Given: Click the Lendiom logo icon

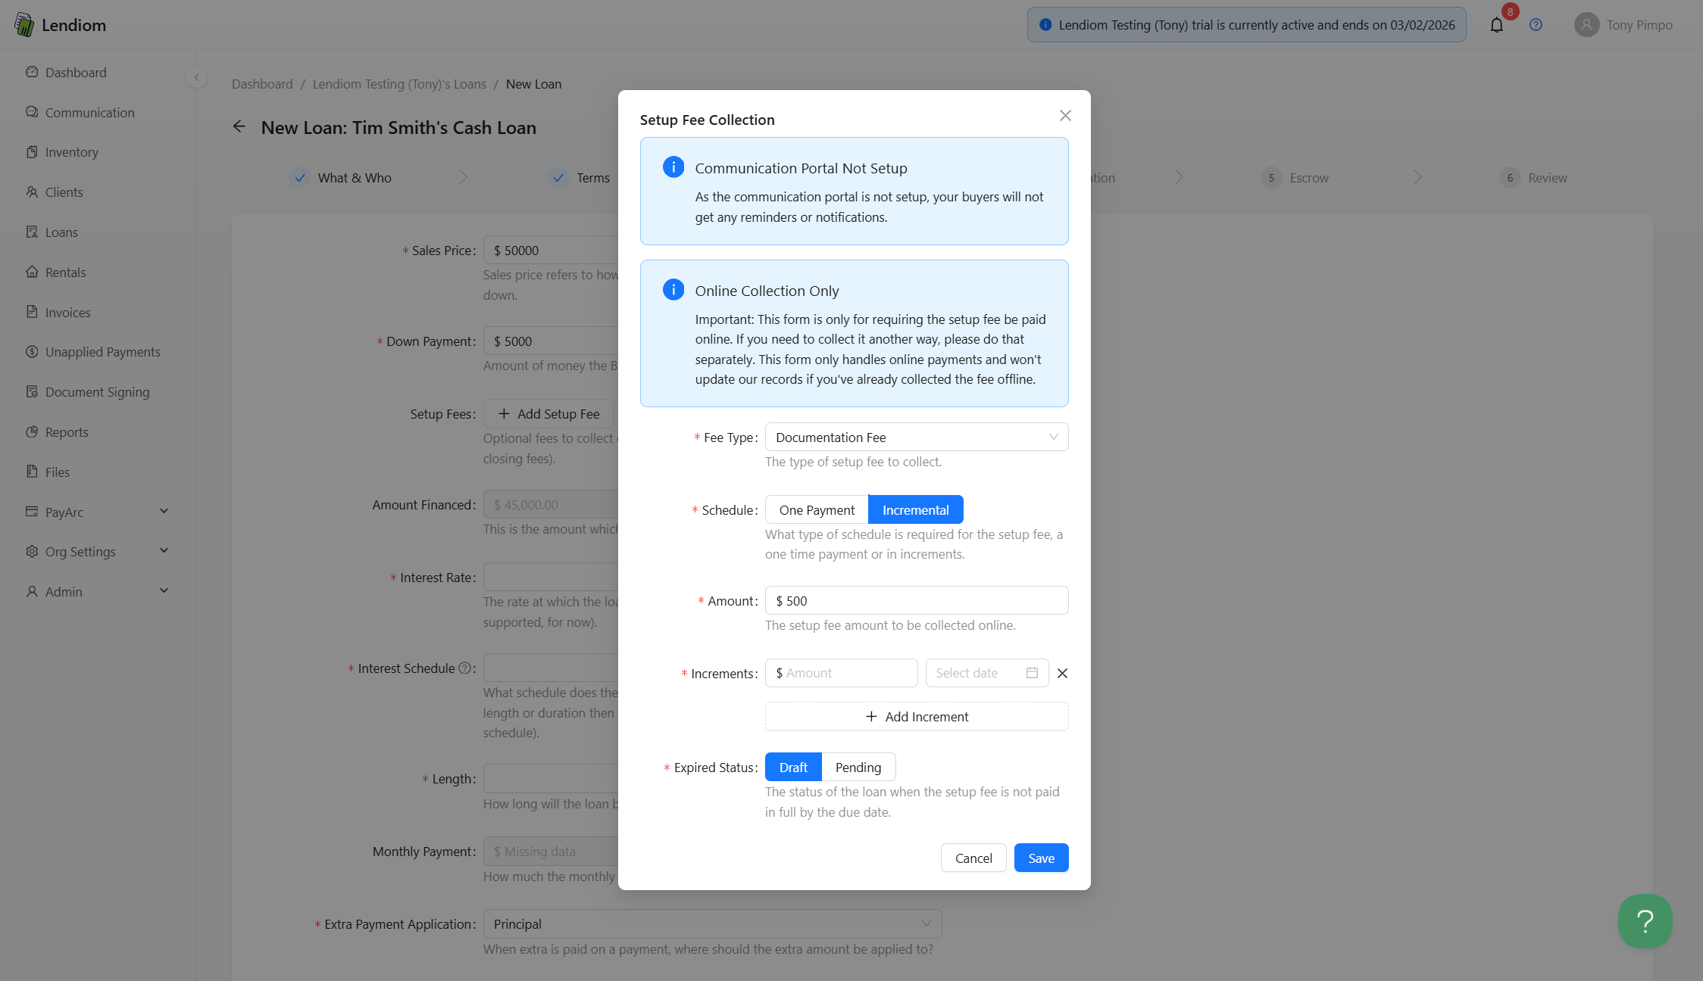Looking at the screenshot, I should [24, 24].
